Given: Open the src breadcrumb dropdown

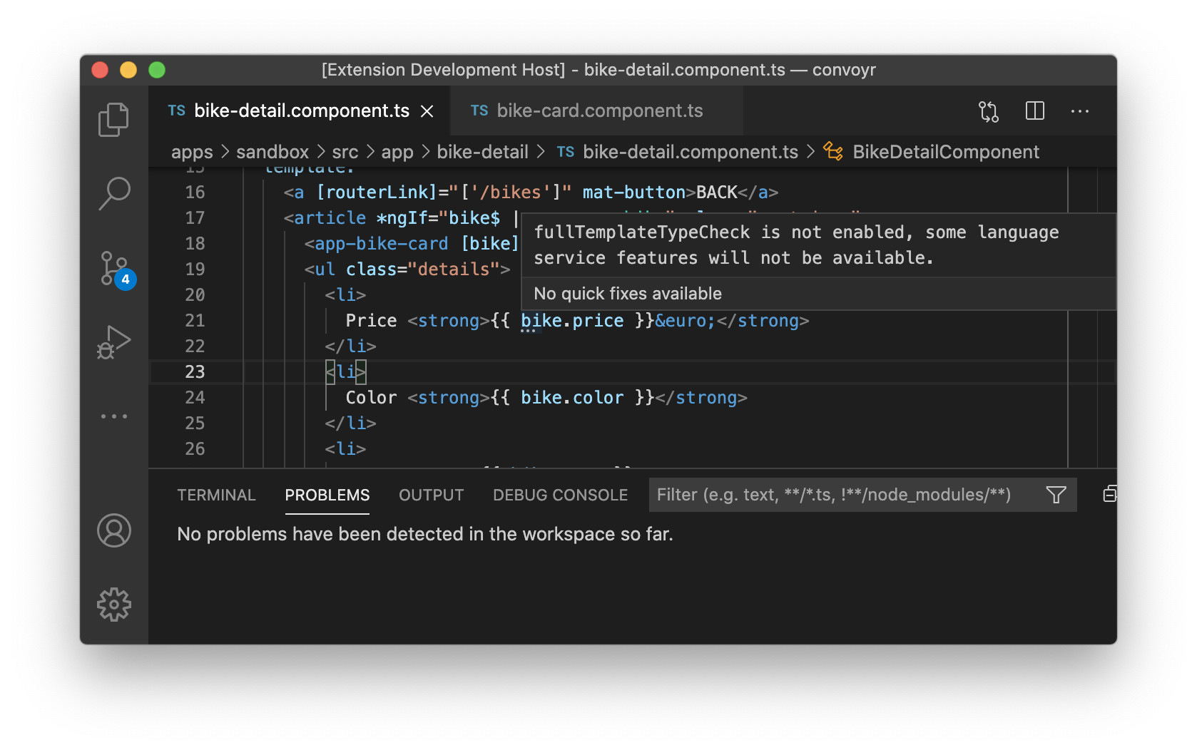Looking at the screenshot, I should pyautogui.click(x=345, y=151).
